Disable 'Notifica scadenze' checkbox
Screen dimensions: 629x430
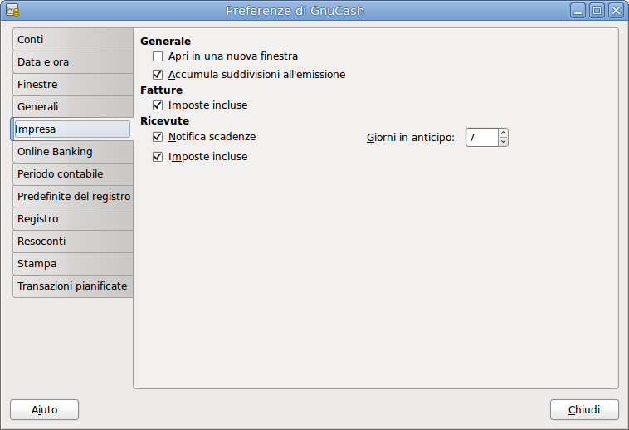pos(158,137)
